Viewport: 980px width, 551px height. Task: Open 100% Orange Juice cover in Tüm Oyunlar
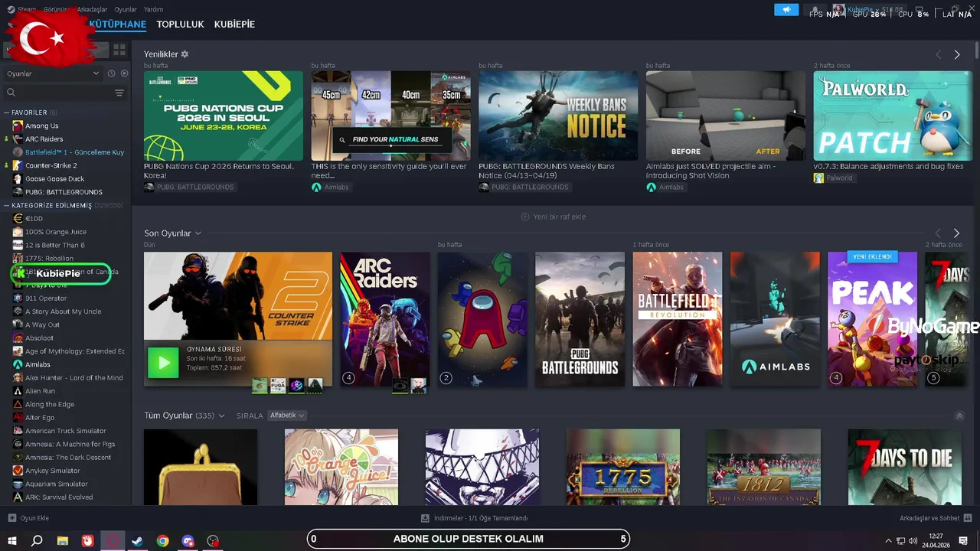click(x=341, y=467)
